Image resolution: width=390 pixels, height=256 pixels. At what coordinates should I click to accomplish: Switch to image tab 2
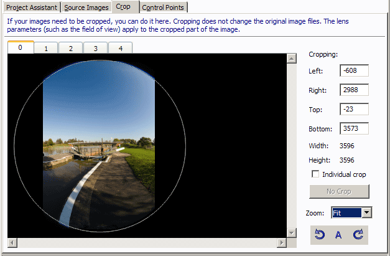tap(70, 48)
